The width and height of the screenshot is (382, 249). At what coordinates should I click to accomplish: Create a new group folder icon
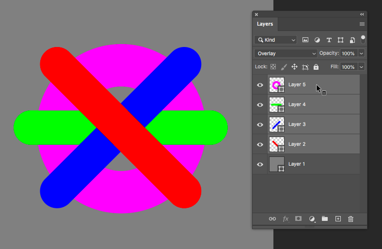(x=325, y=218)
